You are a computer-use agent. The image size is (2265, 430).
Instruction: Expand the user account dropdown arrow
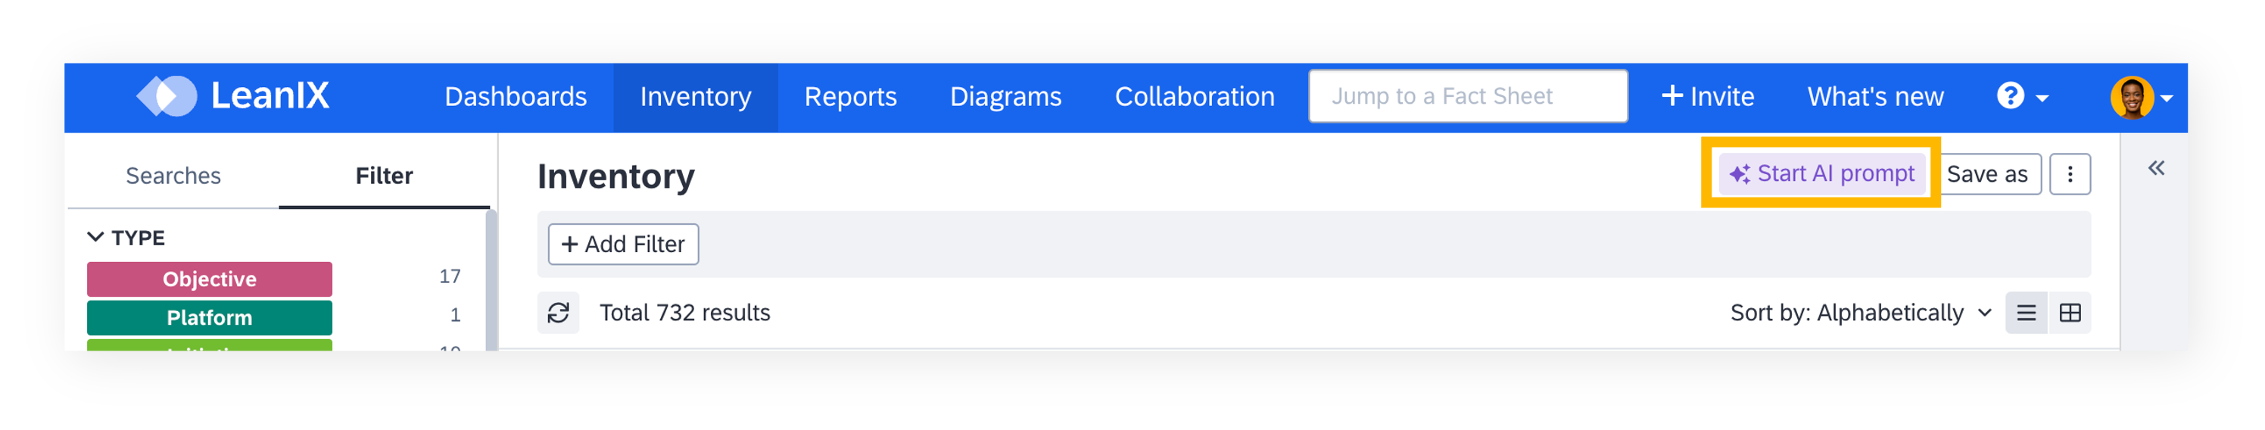click(x=2167, y=98)
